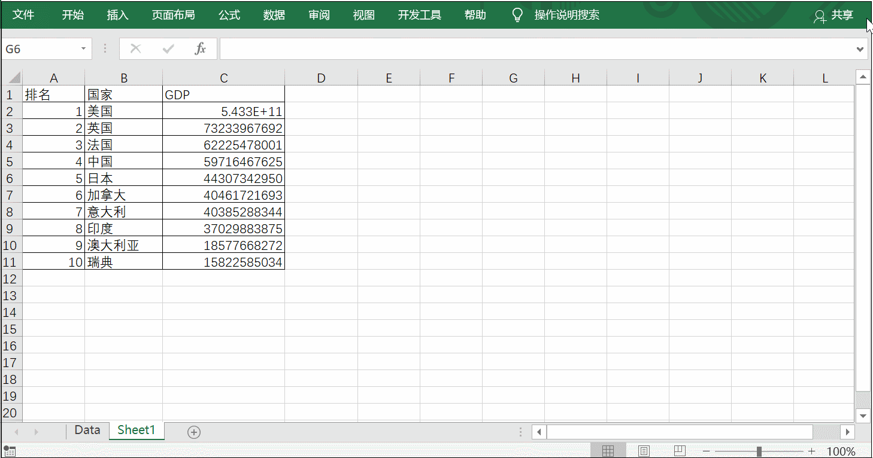
Task: Open the 文件 menu
Action: [24, 14]
